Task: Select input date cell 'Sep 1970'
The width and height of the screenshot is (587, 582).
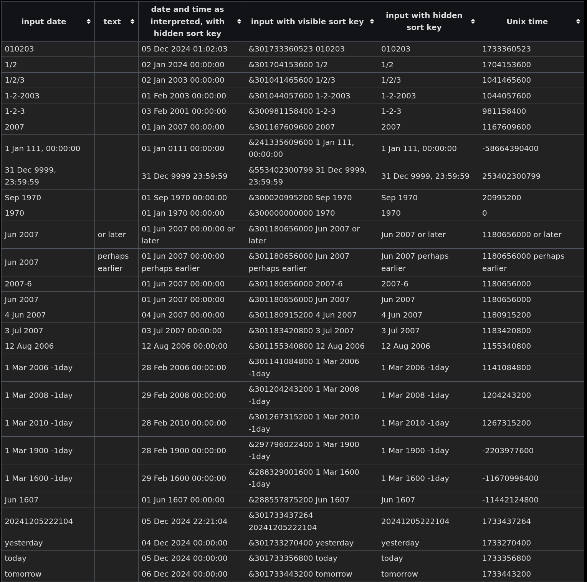Action: 48,198
